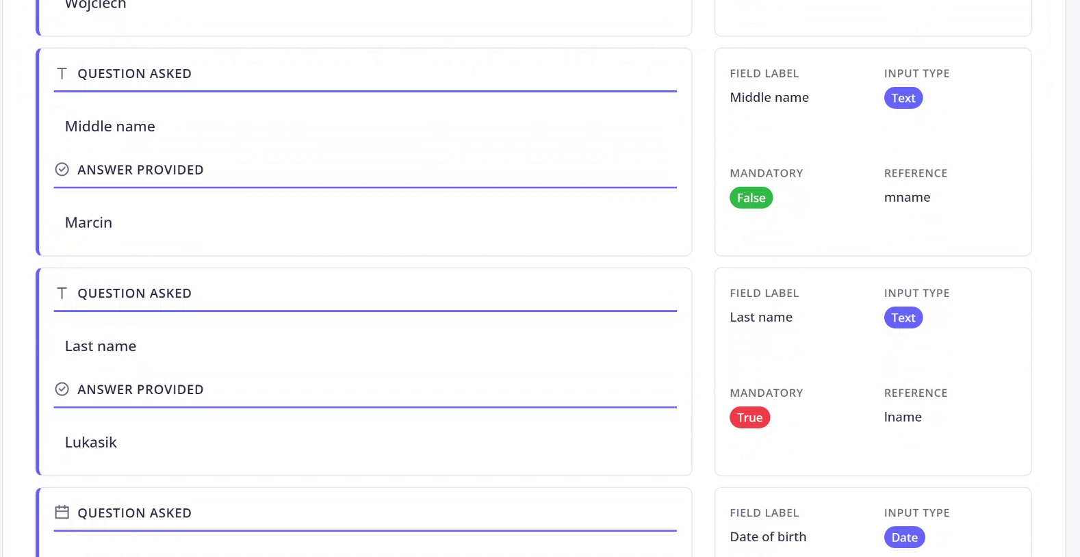
Task: Click the Date of birth field label value
Action: [768, 537]
